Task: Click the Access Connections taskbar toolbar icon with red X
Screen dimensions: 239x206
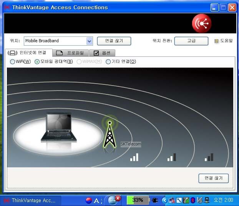Action: pyautogui.click(x=113, y=200)
